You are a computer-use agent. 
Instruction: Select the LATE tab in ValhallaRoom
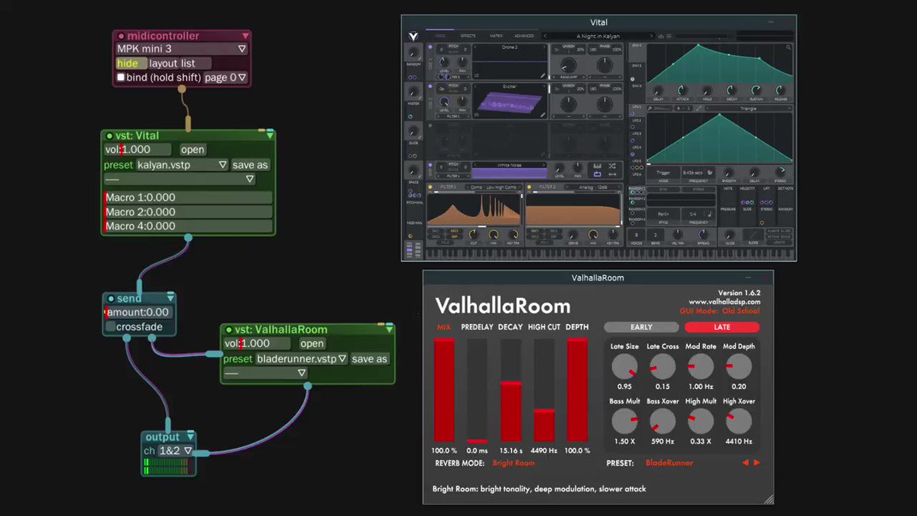(721, 327)
